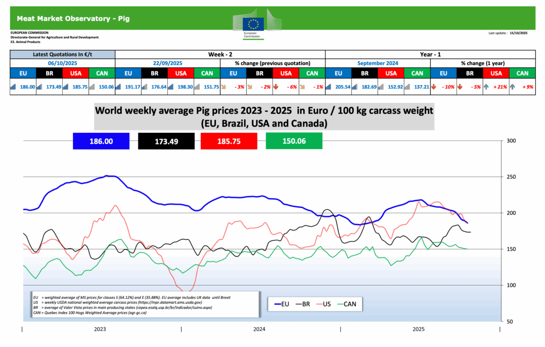Click the down arrow beside EU -10%
545x347 pixels.
434,86
